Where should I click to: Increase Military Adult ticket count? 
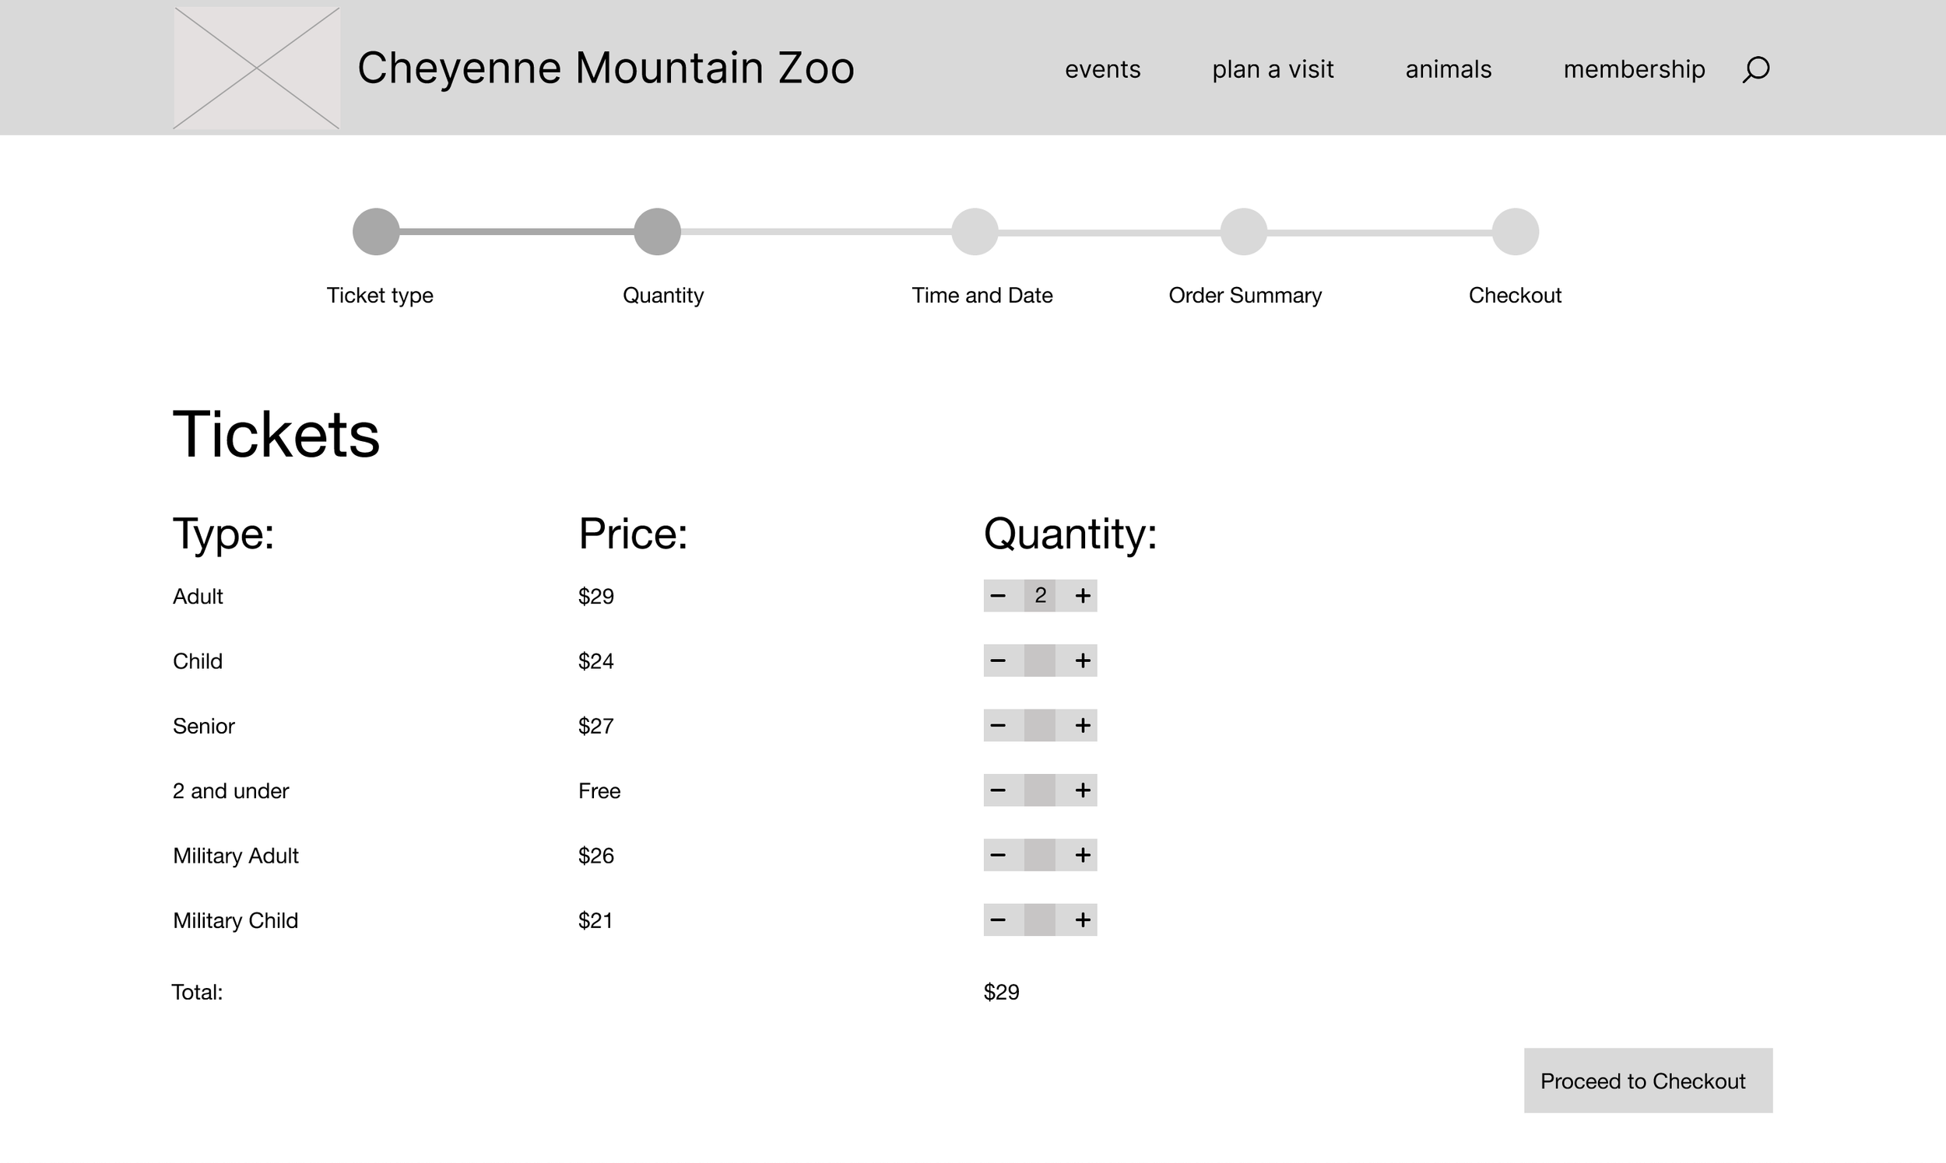pos(1082,855)
